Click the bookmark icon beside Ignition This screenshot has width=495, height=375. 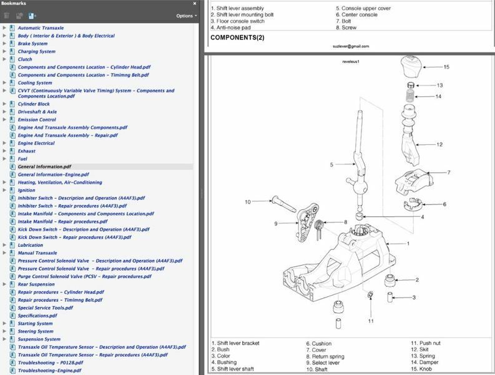(12, 190)
